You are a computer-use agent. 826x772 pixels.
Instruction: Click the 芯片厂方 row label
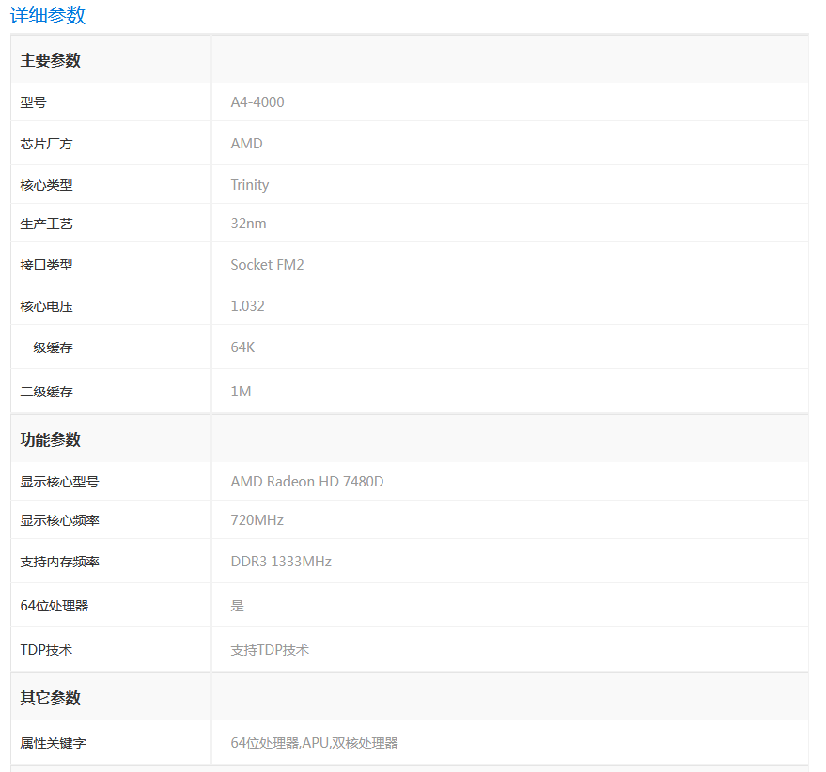pyautogui.click(x=45, y=143)
